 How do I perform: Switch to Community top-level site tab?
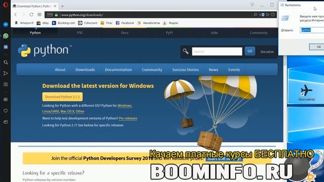259,32
